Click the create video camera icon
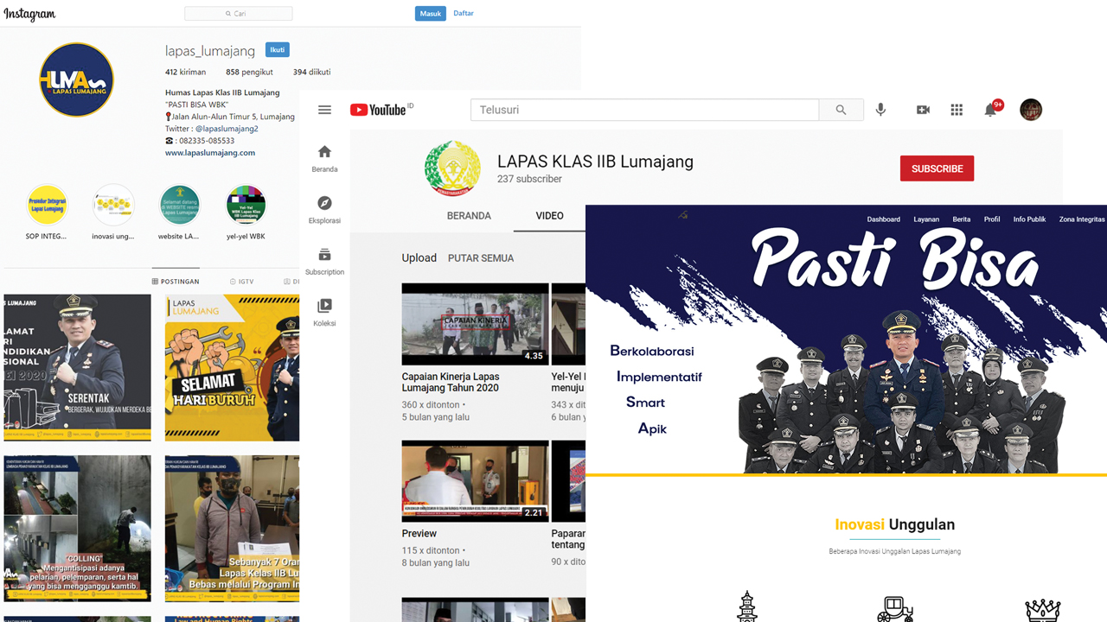The image size is (1107, 622). [x=923, y=110]
